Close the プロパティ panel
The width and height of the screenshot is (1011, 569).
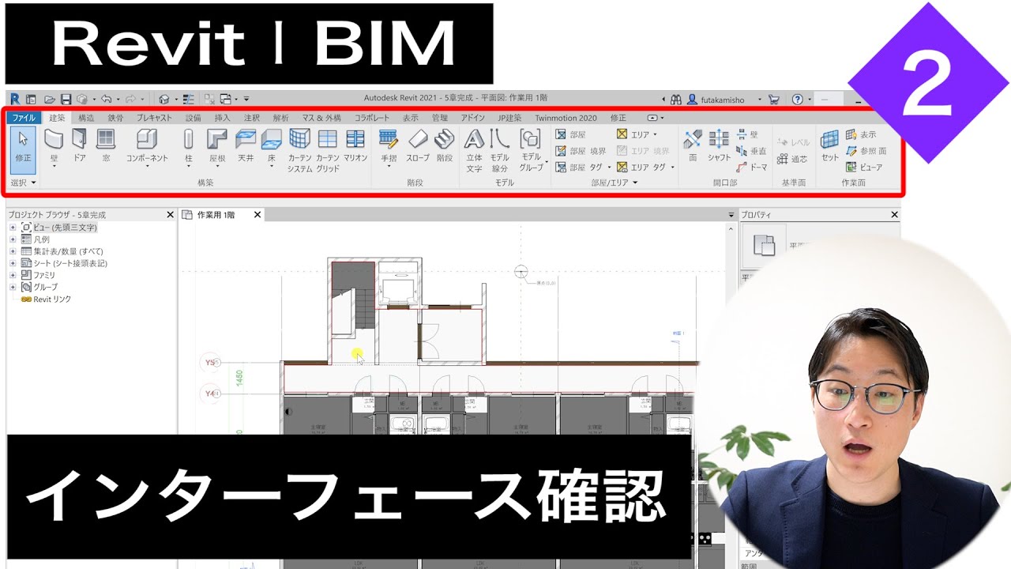click(x=894, y=215)
